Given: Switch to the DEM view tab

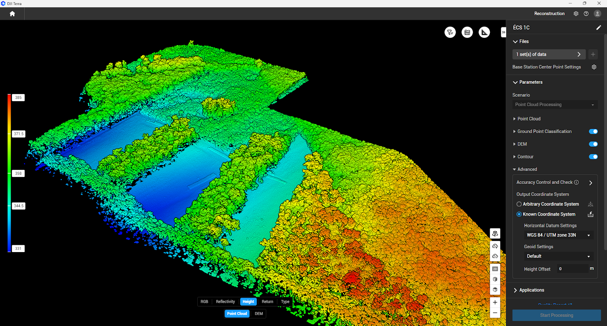Looking at the screenshot, I should tap(259, 313).
